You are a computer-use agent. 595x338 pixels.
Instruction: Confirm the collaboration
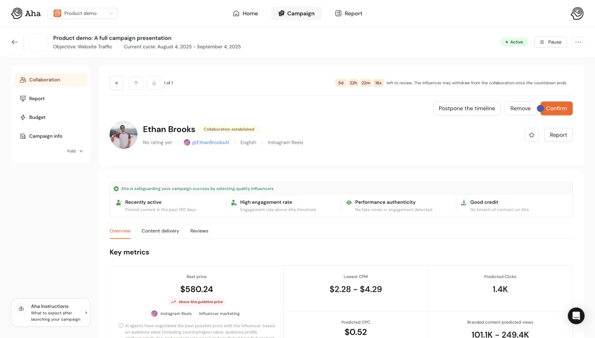tap(556, 108)
